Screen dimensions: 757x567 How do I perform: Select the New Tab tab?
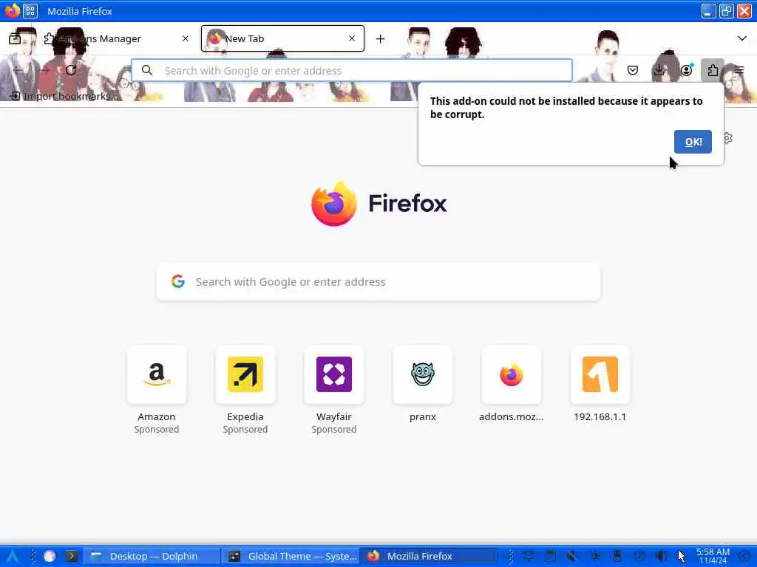click(x=282, y=38)
